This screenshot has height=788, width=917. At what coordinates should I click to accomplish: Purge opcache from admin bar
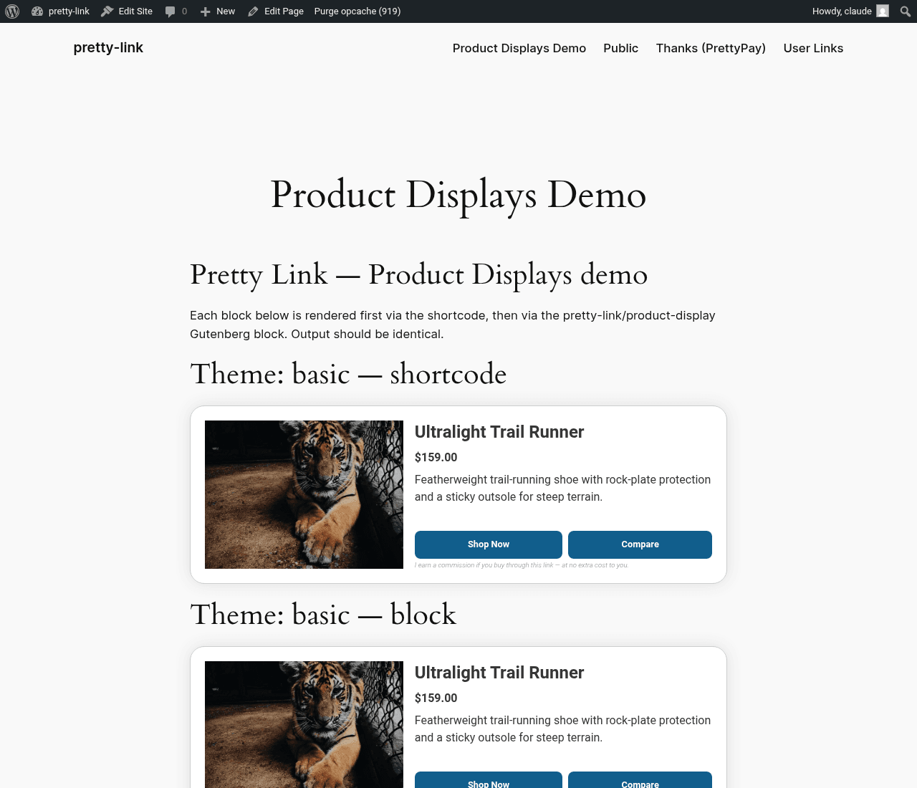pos(357,11)
